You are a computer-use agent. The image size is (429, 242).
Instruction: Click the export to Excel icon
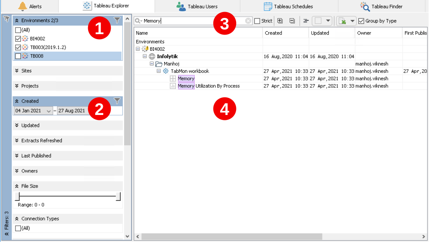click(343, 21)
